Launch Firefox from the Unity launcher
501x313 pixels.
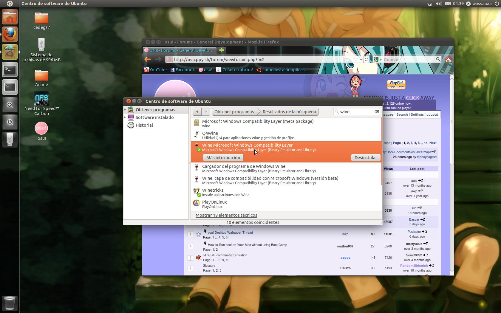click(10, 34)
